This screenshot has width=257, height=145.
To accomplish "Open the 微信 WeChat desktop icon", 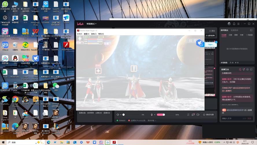I will click(56, 87).
